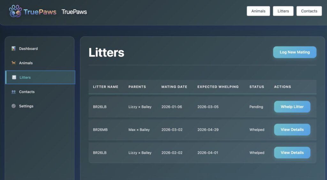Click the TruePaws title text in header
This screenshot has width=327, height=180.
pyautogui.click(x=74, y=12)
